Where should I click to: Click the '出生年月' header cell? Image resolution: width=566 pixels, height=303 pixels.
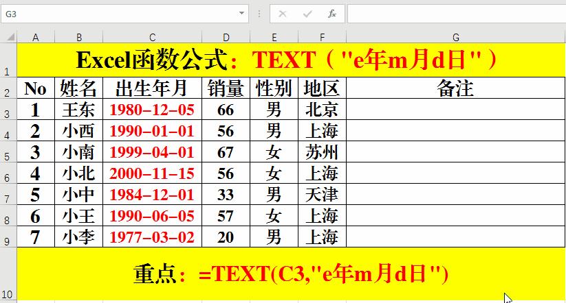(x=152, y=88)
